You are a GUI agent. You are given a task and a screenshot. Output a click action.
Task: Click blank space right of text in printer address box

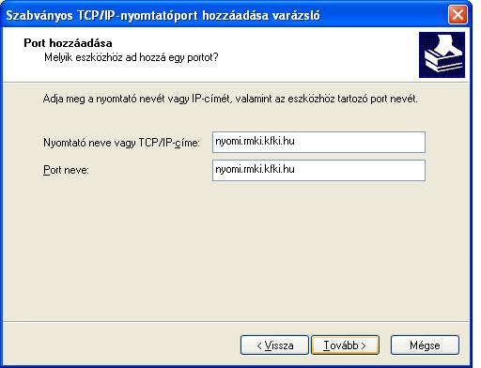[x=360, y=142]
